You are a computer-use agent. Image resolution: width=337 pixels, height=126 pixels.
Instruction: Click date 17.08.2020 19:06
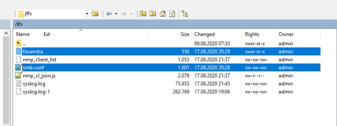point(212,92)
